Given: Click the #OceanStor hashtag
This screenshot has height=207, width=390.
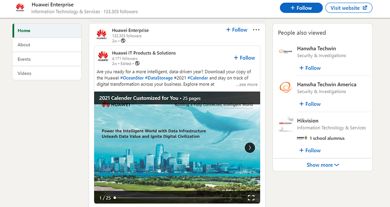Looking at the screenshot, I should click(132, 78).
